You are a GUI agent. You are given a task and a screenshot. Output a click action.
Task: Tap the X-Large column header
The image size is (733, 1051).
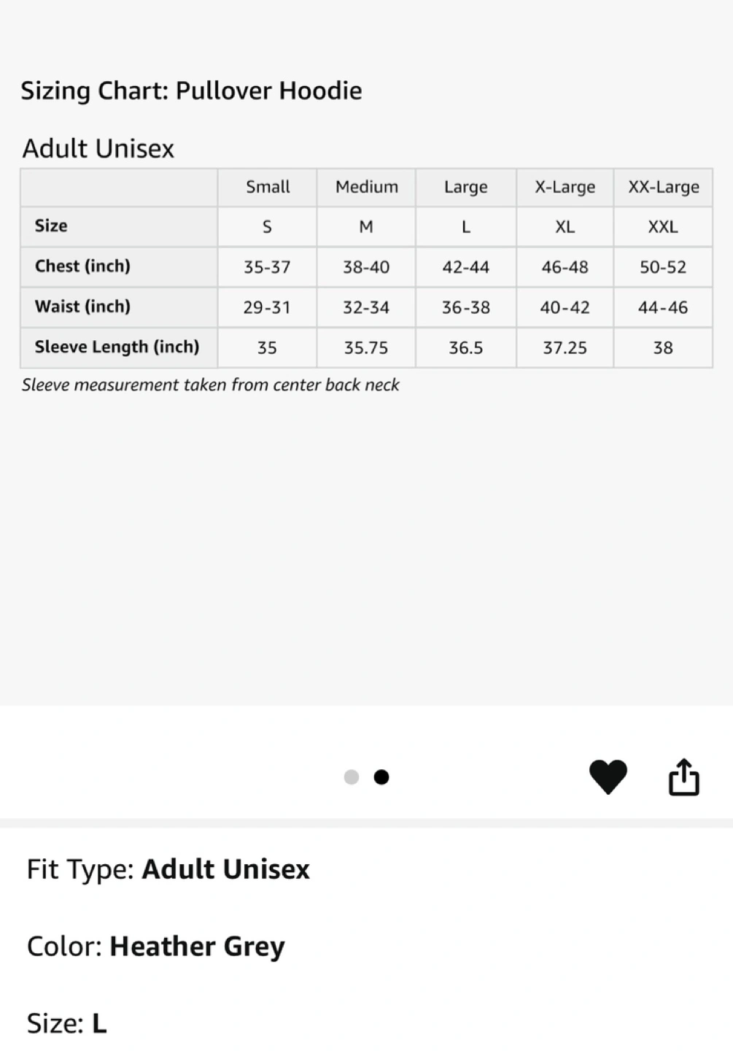565,187
